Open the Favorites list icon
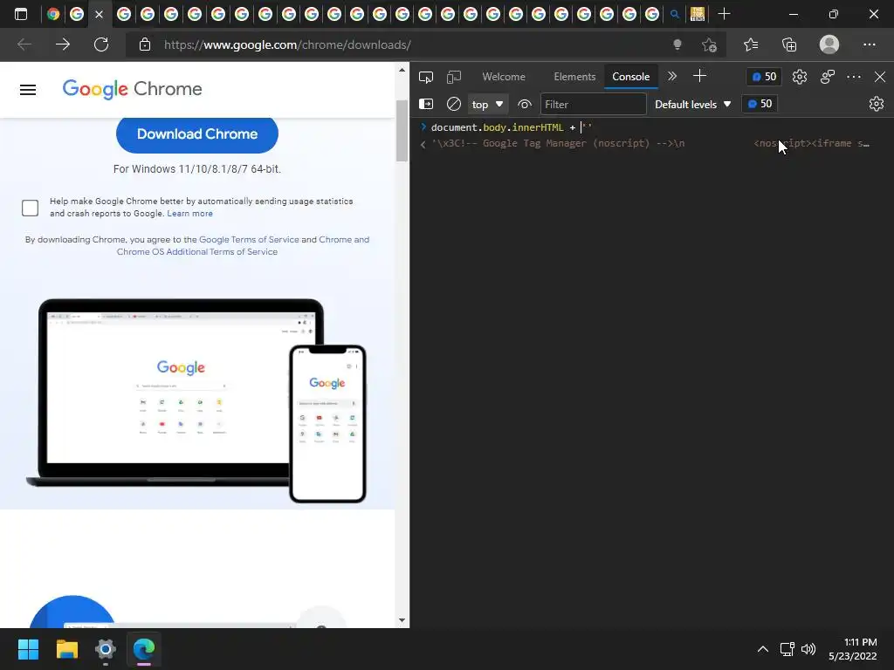The image size is (894, 670). click(x=750, y=44)
